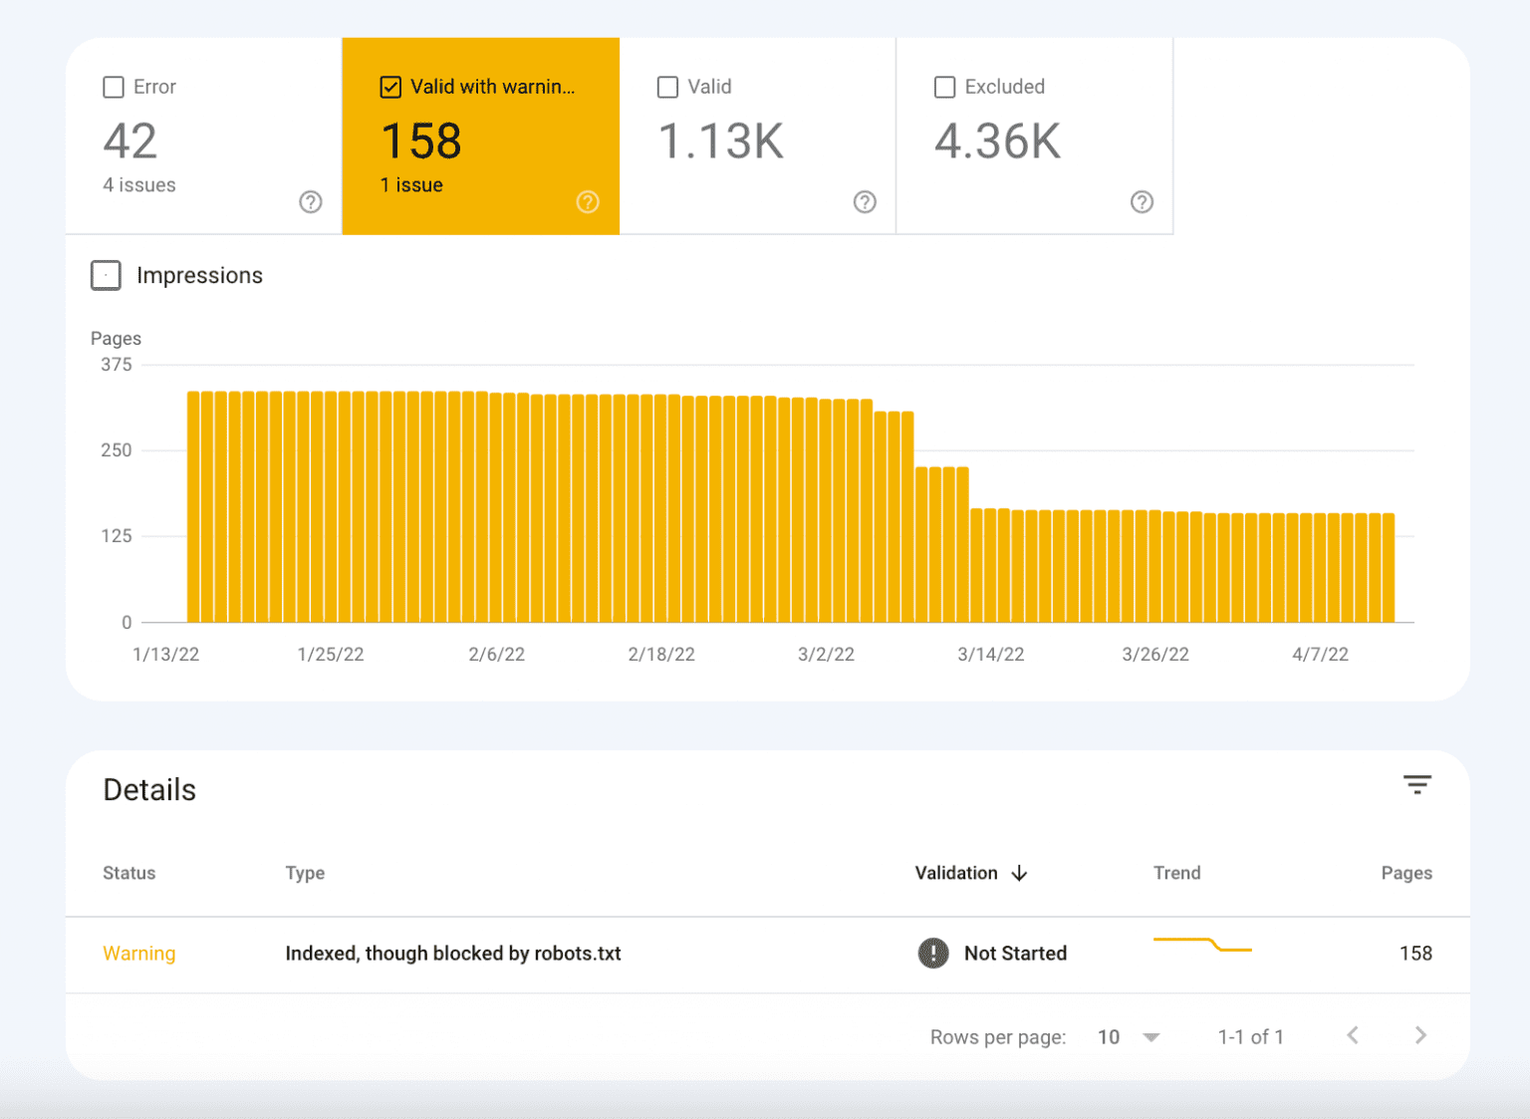Disable the Valid with warning checkbox
Viewport: 1530px width, 1119px height.
[x=389, y=87]
